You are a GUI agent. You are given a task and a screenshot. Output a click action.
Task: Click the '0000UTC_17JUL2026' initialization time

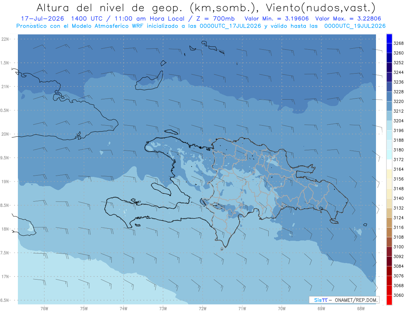click(x=231, y=26)
